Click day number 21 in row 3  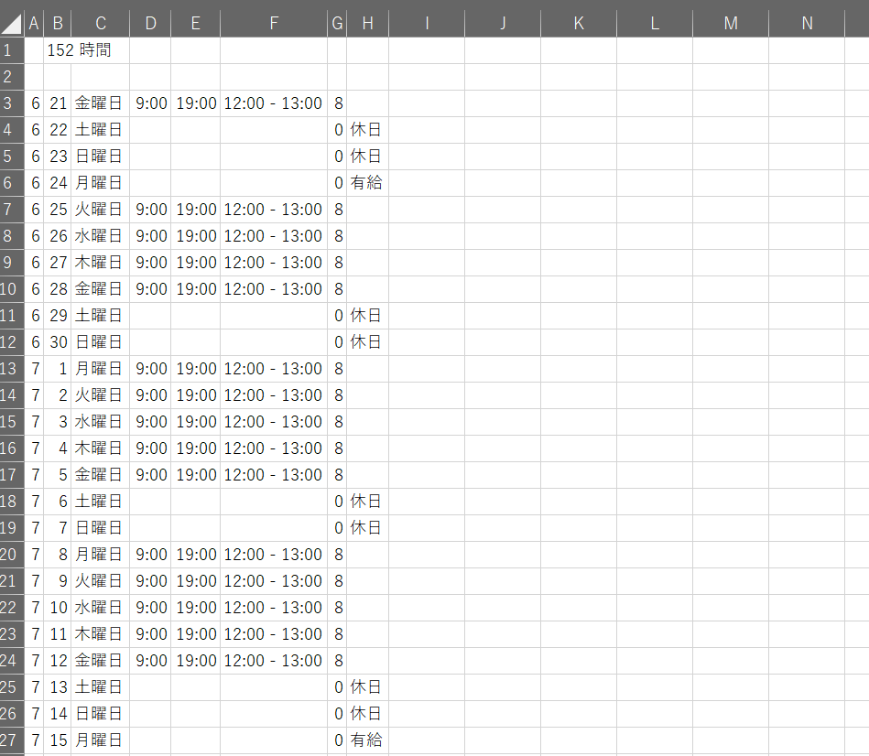coord(59,103)
